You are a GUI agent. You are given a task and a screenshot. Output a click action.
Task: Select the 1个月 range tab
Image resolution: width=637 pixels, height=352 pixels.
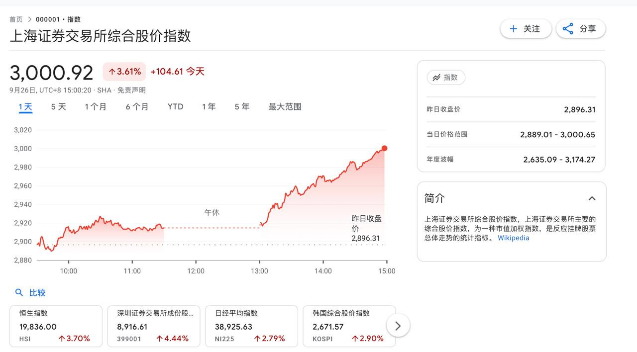(x=96, y=107)
